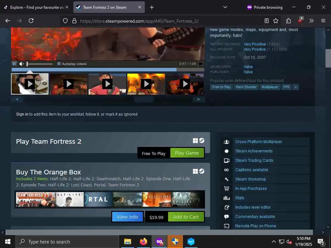Image resolution: width=331 pixels, height=248 pixels.
Task: Click the Steam platform icon beside Buy The Orange Box
Action: (x=202, y=171)
